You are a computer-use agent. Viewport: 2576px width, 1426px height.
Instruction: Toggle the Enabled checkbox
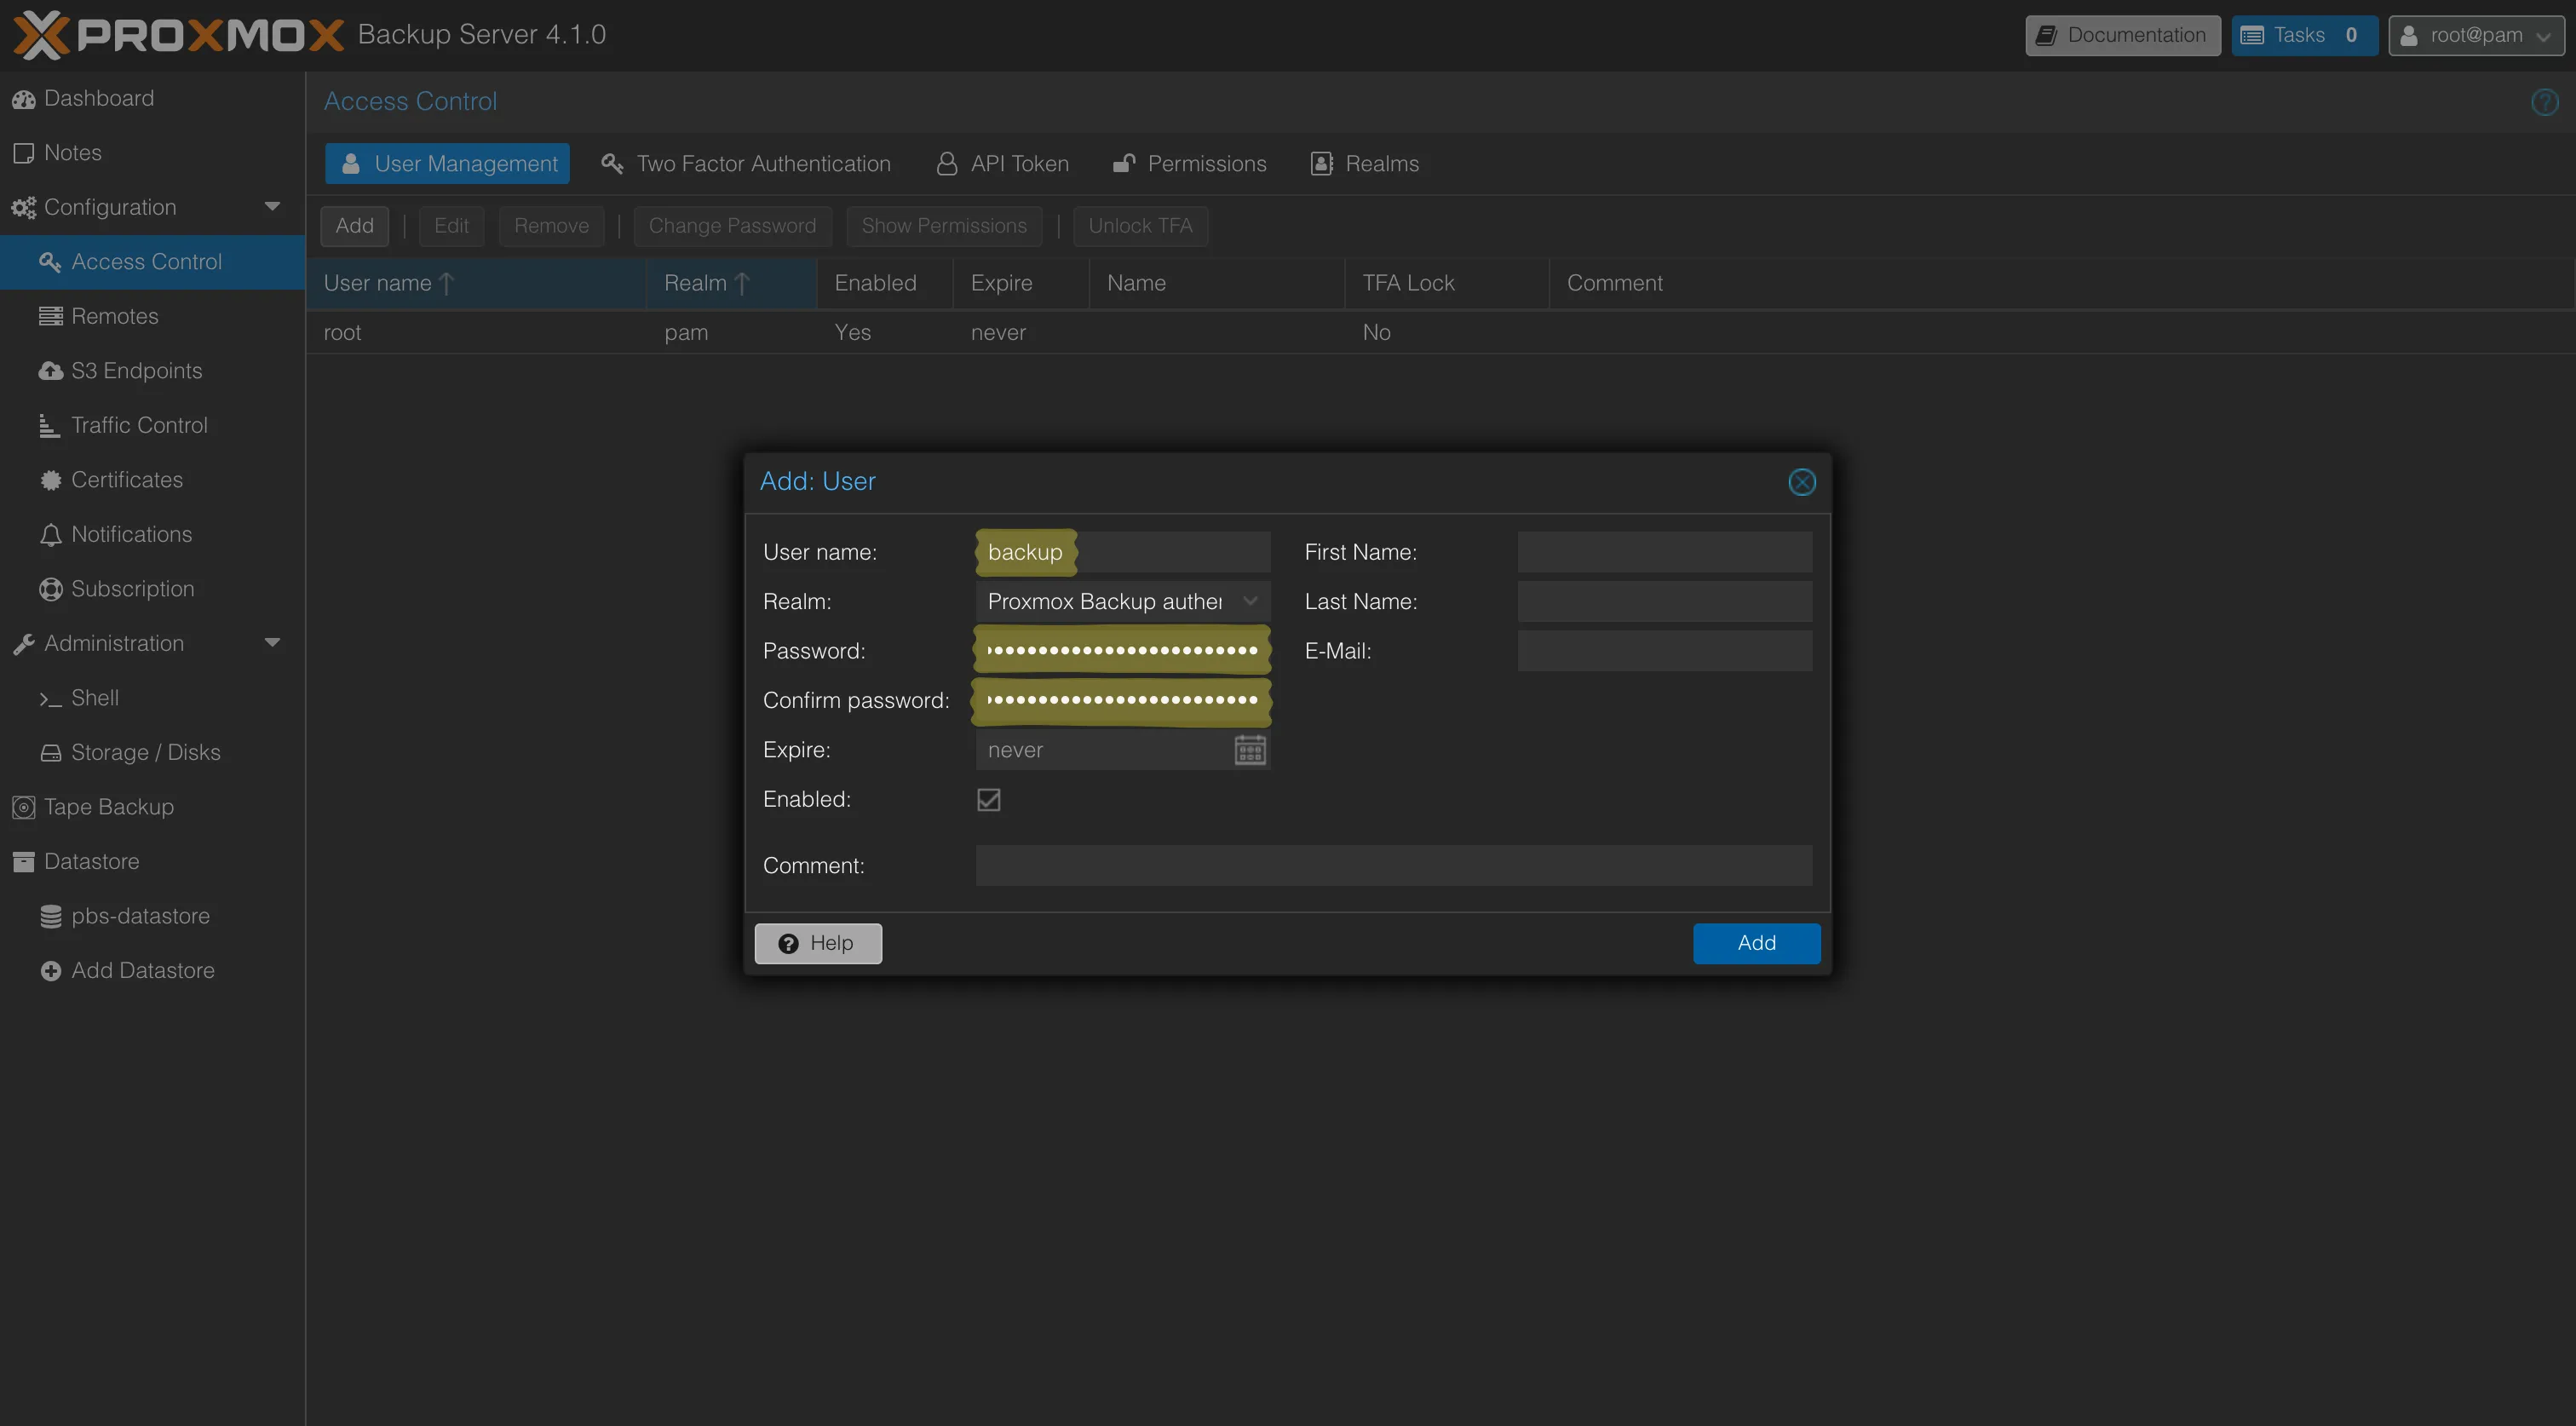tap(988, 800)
